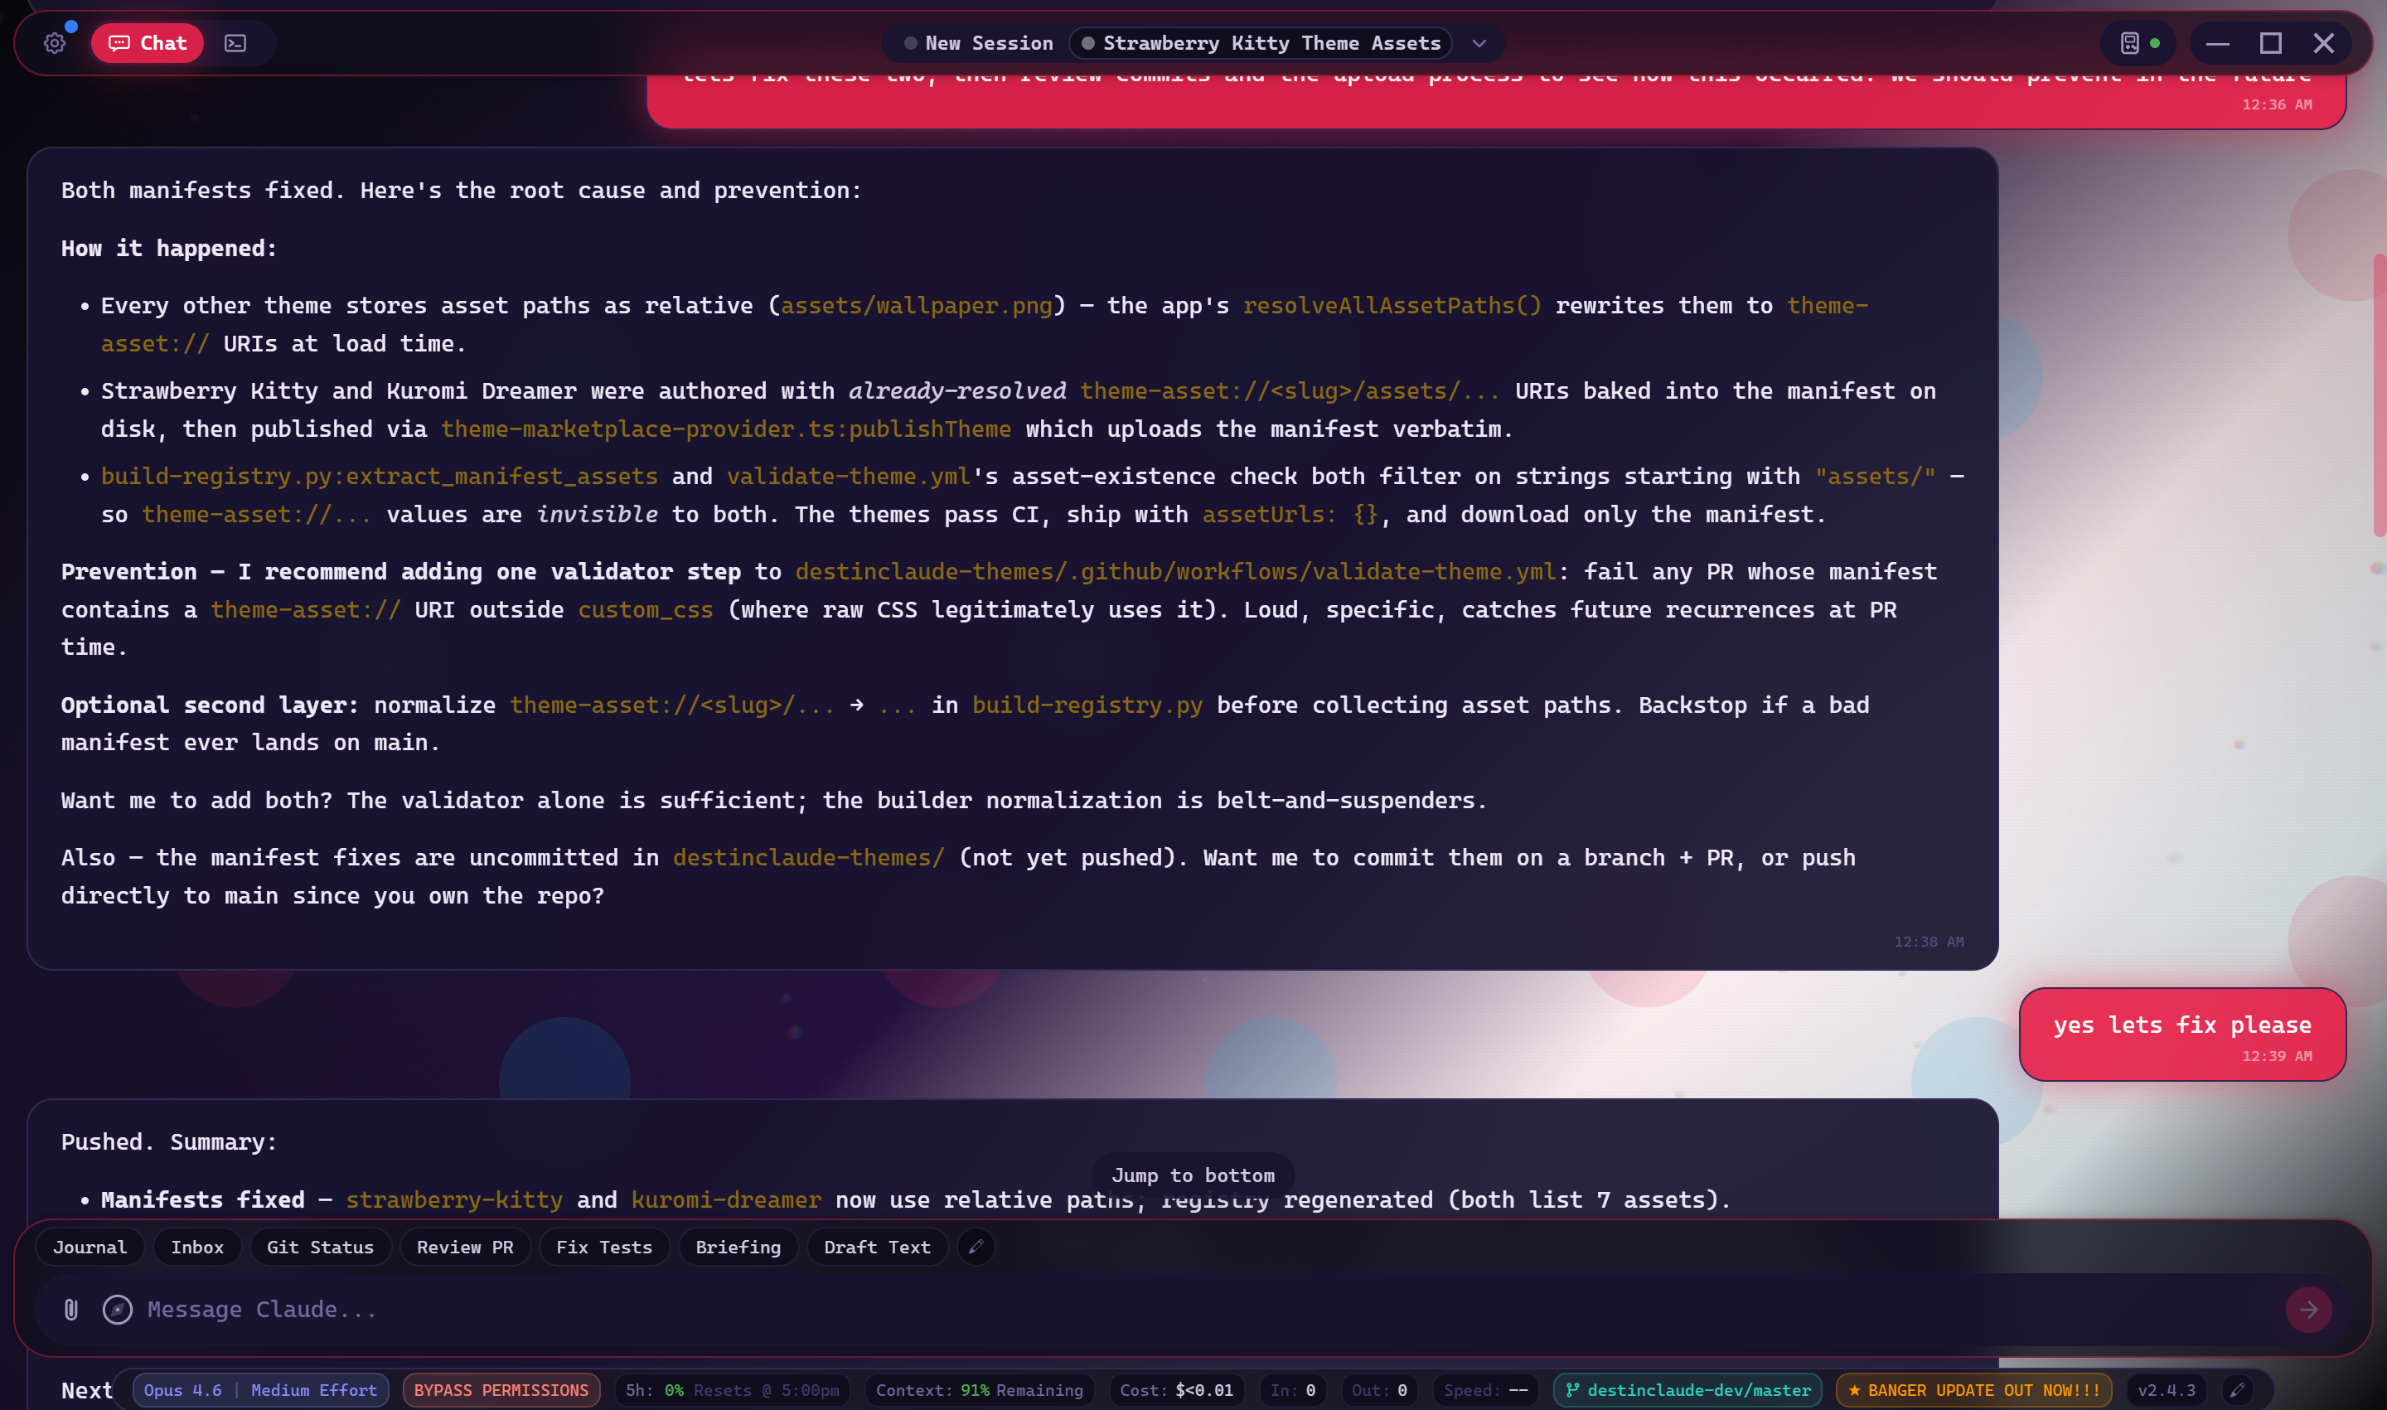2387x1410 pixels.
Task: Open the Git Status quick action
Action: [x=320, y=1247]
